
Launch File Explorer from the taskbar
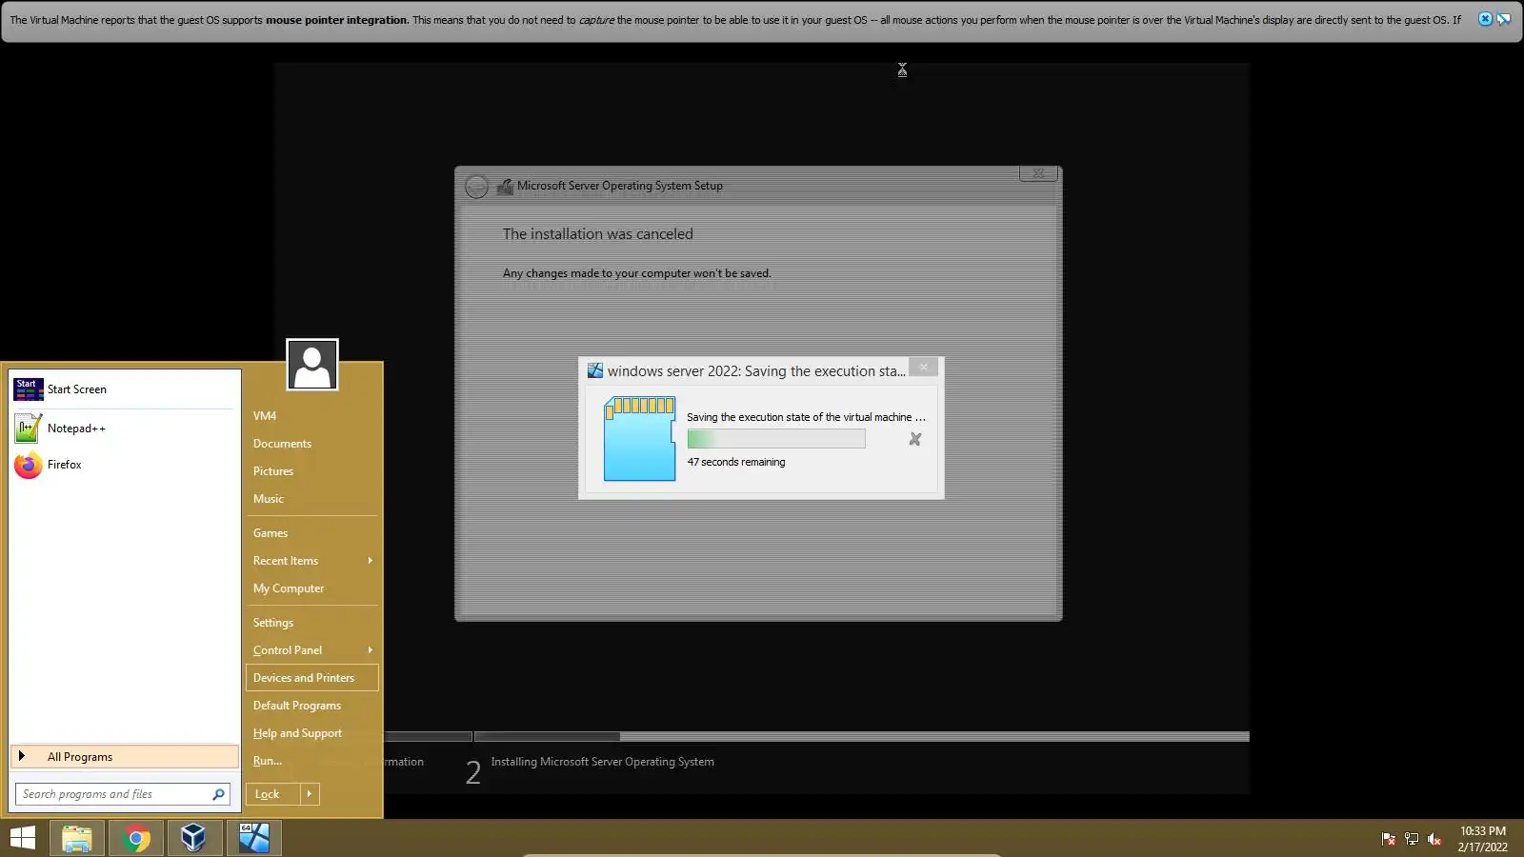77,838
